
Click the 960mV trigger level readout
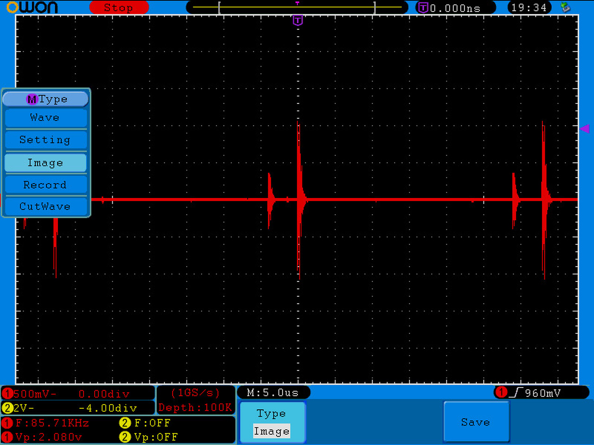[543, 393]
